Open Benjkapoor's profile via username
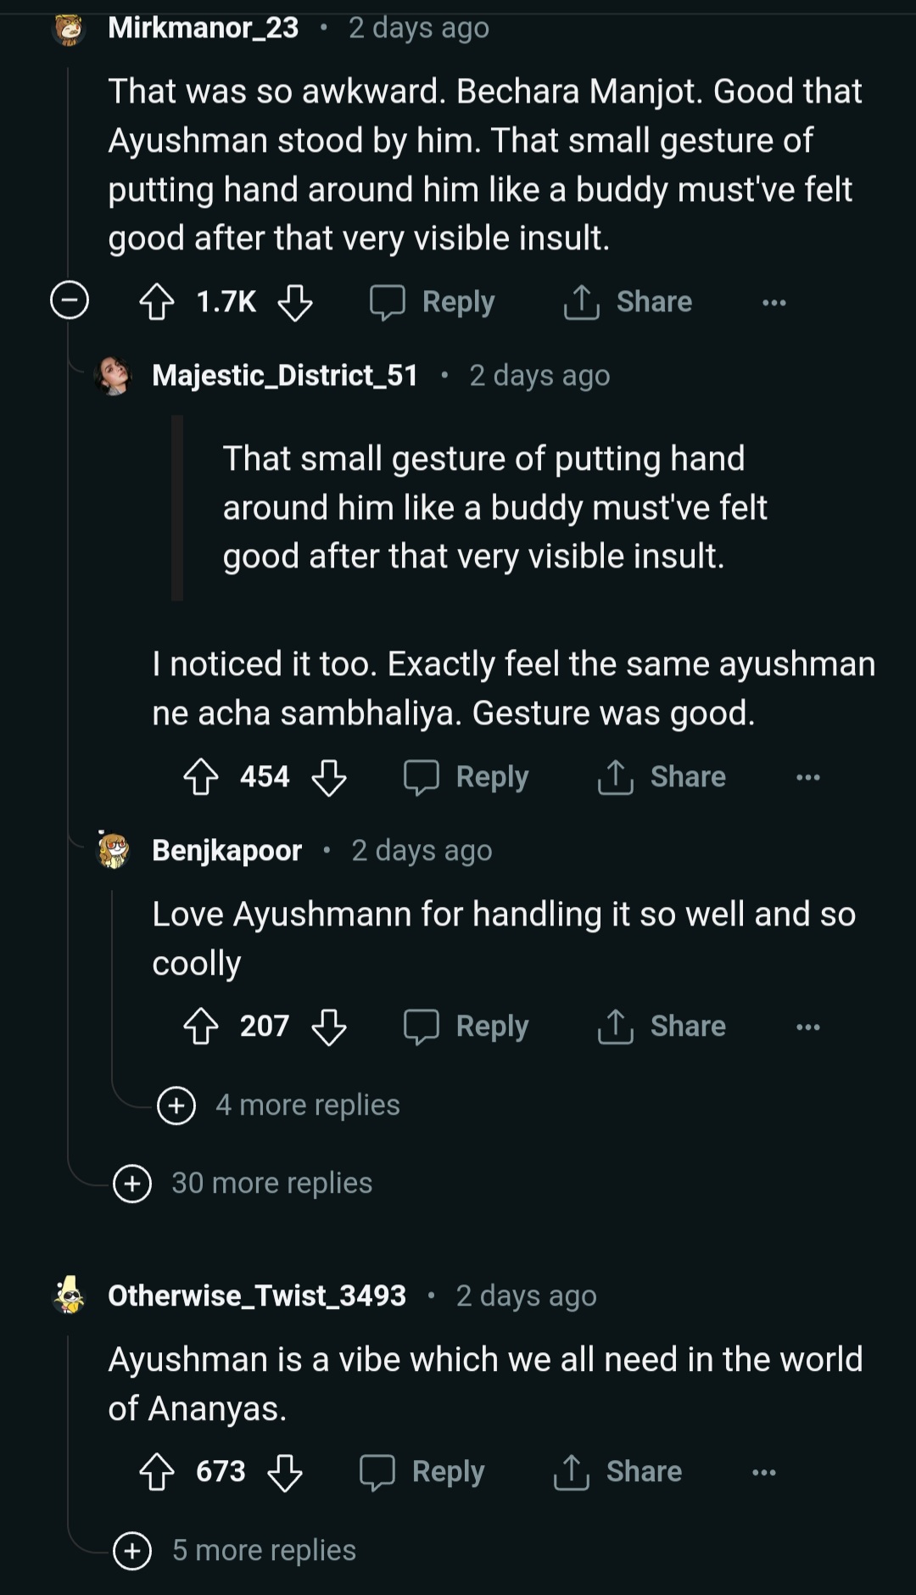Viewport: 916px width, 1595px height. [x=226, y=850]
